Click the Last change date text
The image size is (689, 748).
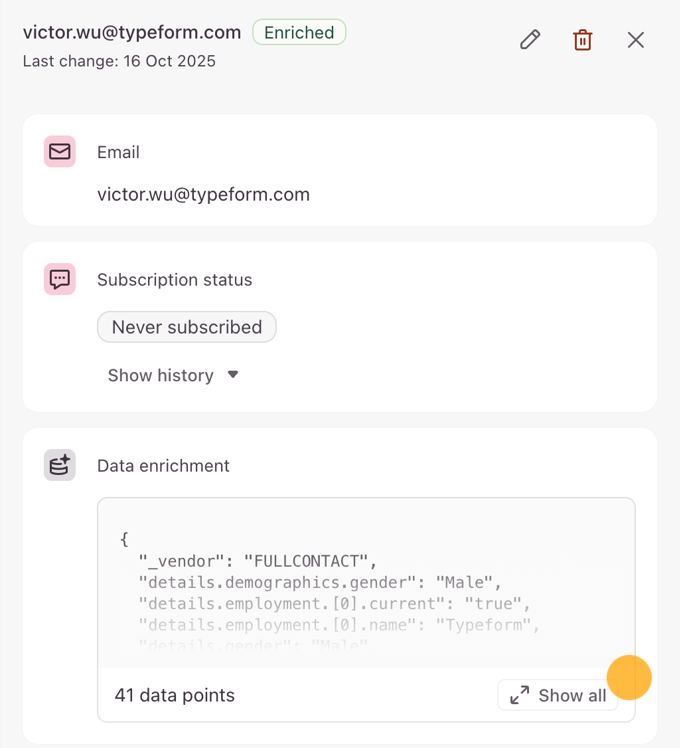click(119, 61)
